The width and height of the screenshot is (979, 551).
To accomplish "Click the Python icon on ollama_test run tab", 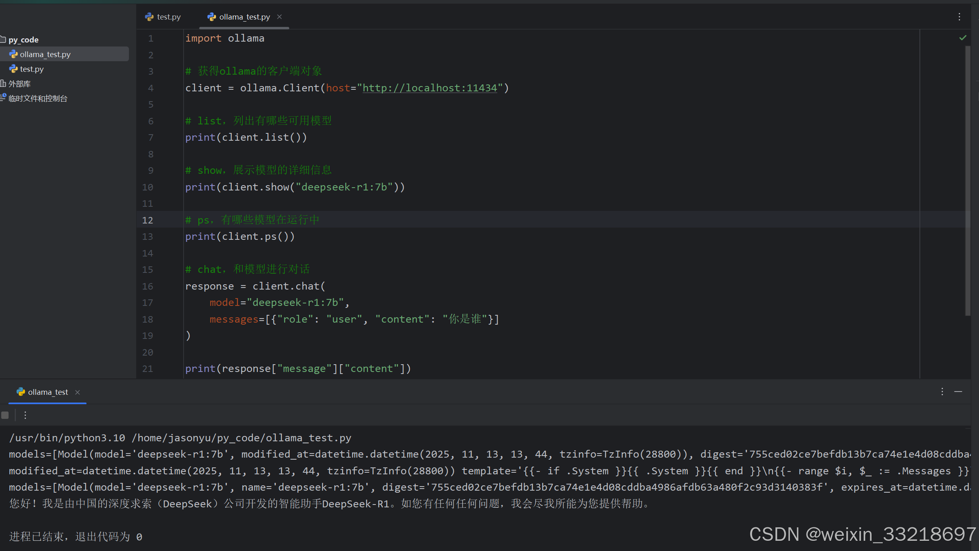I will coord(21,392).
